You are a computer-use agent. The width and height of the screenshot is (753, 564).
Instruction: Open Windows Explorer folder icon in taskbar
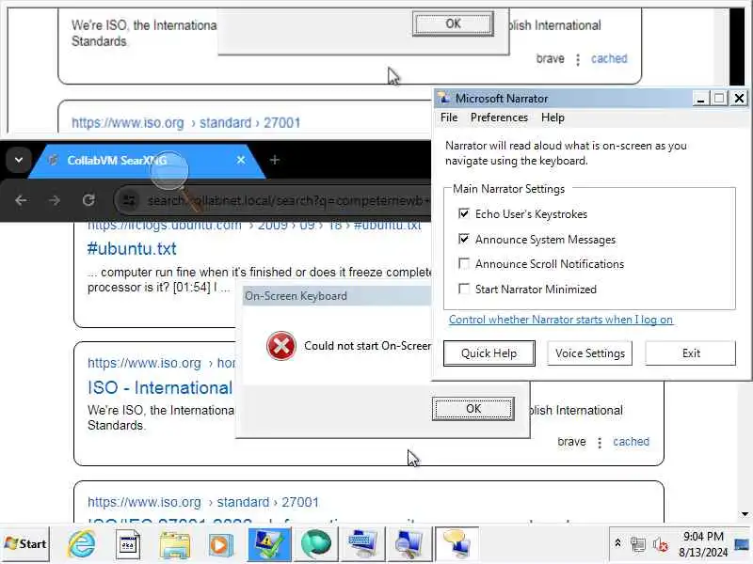[175, 544]
